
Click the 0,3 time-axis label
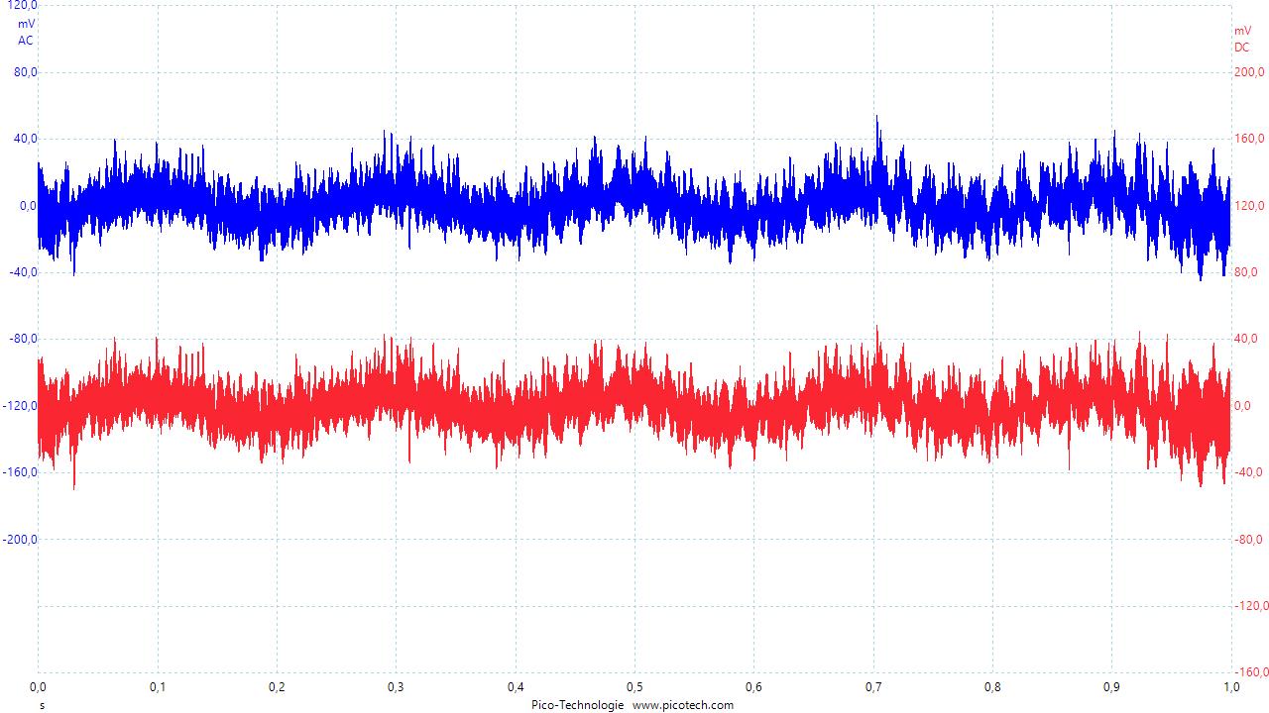coord(397,686)
